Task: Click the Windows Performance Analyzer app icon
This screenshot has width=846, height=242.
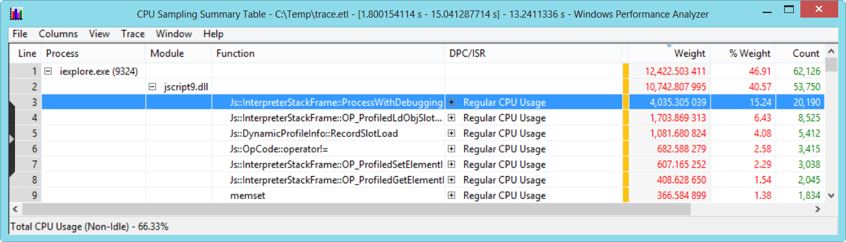Action: point(18,14)
